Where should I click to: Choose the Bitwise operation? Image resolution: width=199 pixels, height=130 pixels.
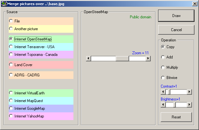tap(169, 78)
